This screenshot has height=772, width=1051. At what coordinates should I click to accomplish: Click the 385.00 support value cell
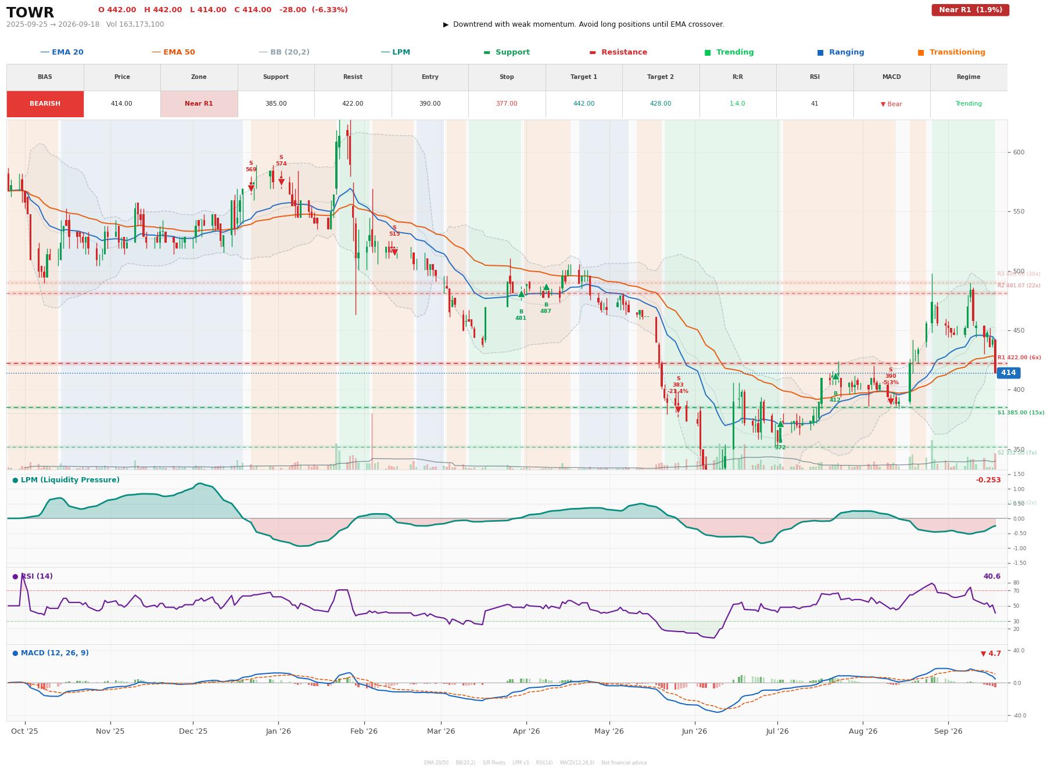click(276, 104)
